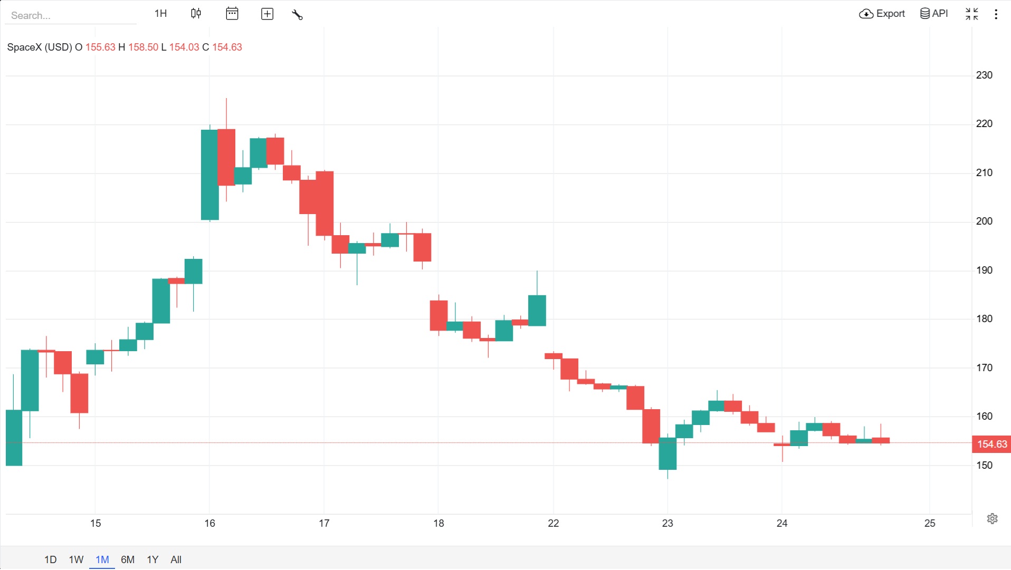Open the 1H interval dropdown
Viewport: 1011px width, 570px height.
160,14
